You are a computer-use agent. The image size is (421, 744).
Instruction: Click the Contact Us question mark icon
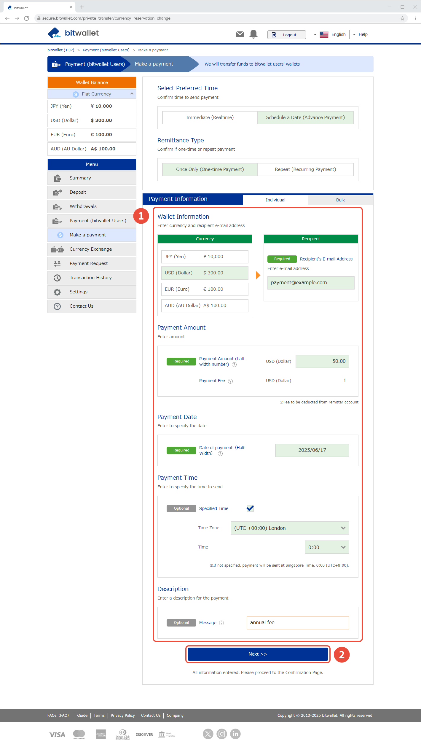pos(57,306)
